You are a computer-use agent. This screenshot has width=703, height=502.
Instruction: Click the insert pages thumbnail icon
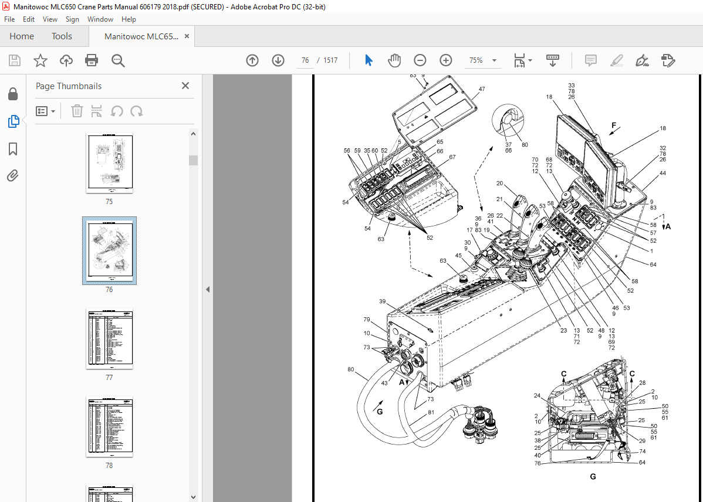point(96,111)
